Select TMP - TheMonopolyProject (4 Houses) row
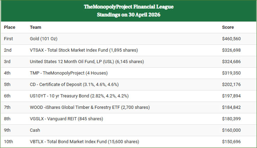Image resolution: width=257 pixels, height=148 pixels. pyautogui.click(x=128, y=73)
